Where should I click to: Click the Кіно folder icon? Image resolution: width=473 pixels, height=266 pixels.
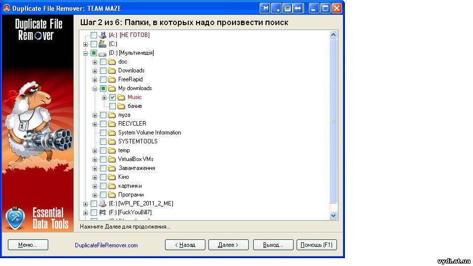[112, 177]
